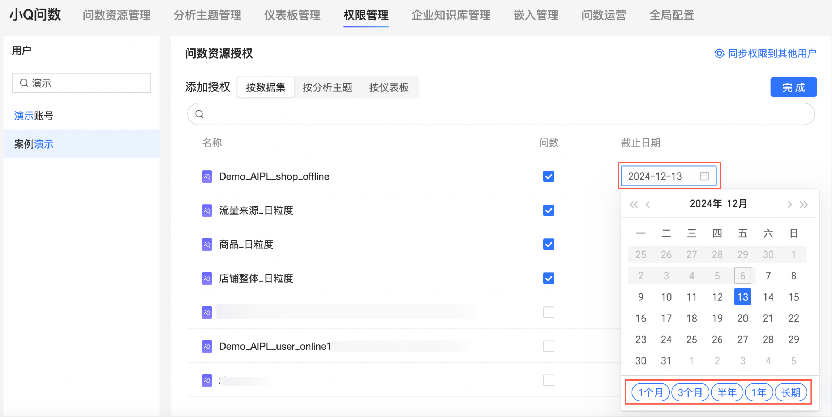Image resolution: width=832 pixels, height=417 pixels.
Task: Click dataset icon beside 店铺整体_日粒度
Action: (x=207, y=279)
